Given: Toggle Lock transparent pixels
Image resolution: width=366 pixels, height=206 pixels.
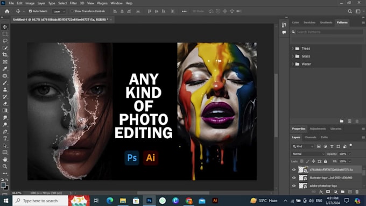Looking at the screenshot, I should pyautogui.click(x=301, y=161).
